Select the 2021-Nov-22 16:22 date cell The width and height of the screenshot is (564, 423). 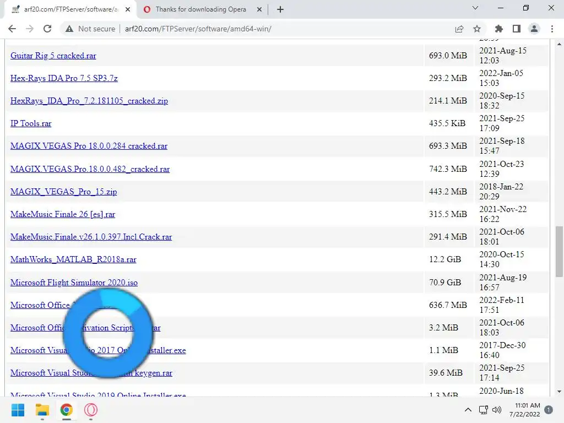(x=512, y=214)
